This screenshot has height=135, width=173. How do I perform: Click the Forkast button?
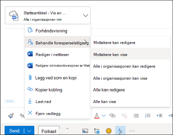49,131
